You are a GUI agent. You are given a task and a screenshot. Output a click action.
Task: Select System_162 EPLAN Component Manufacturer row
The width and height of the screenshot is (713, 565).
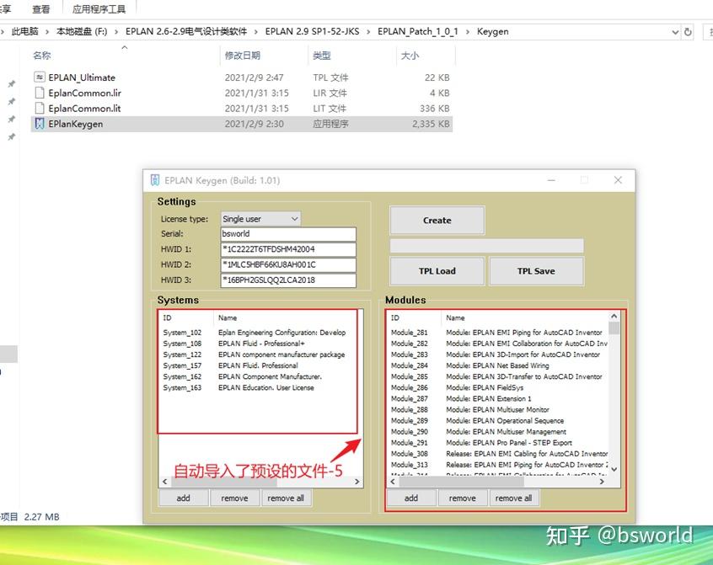pos(255,376)
